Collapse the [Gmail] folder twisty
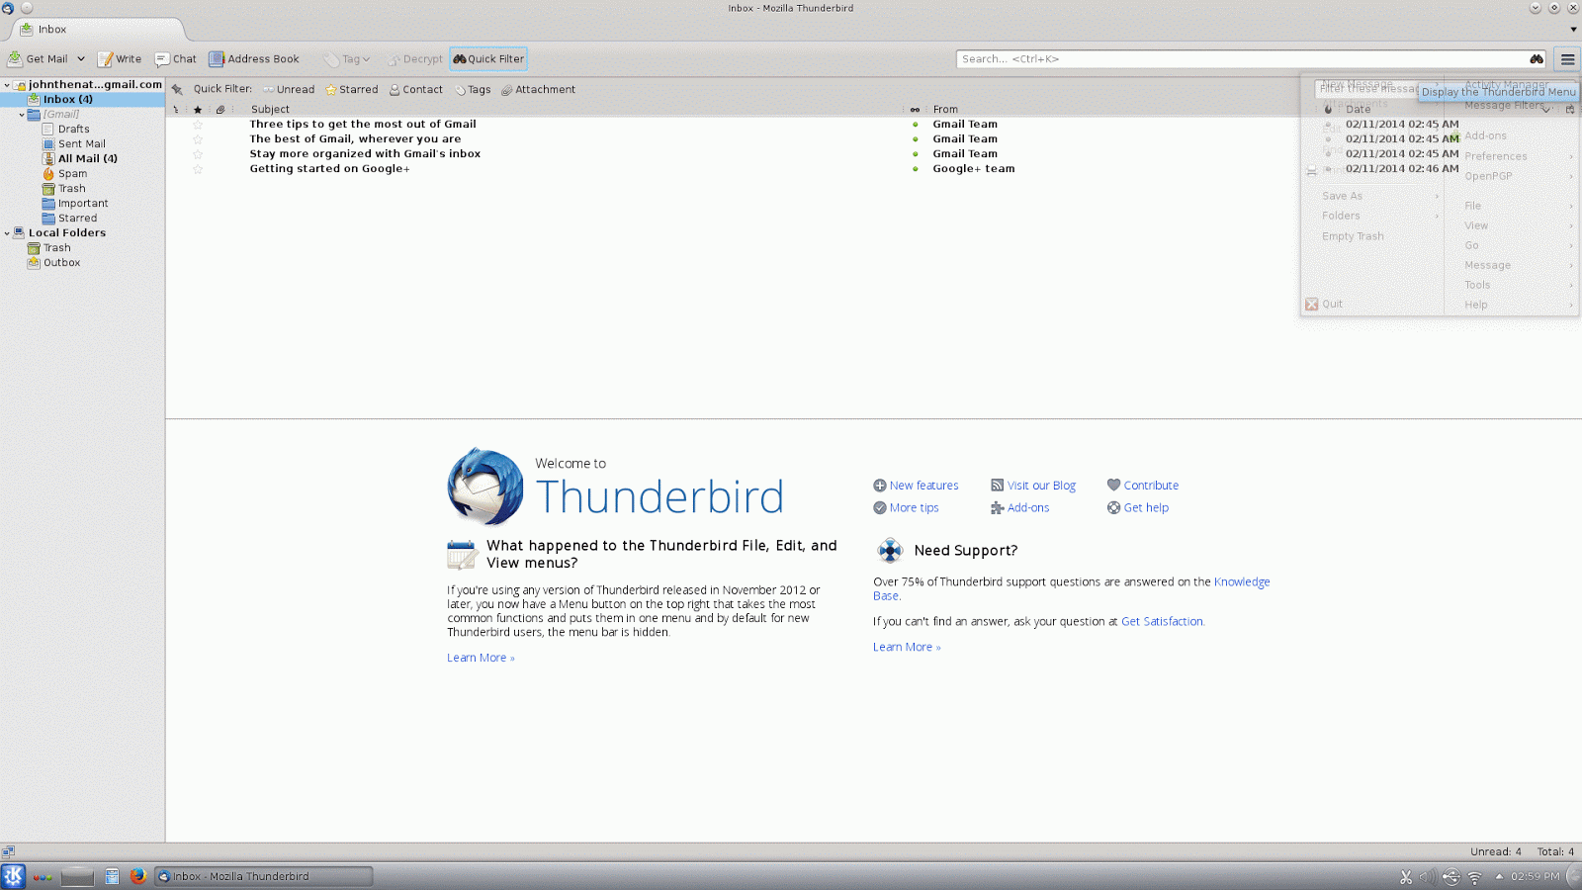 coord(22,115)
